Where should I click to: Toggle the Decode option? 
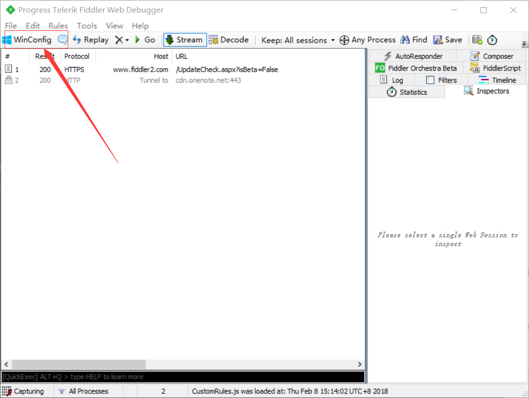(228, 40)
